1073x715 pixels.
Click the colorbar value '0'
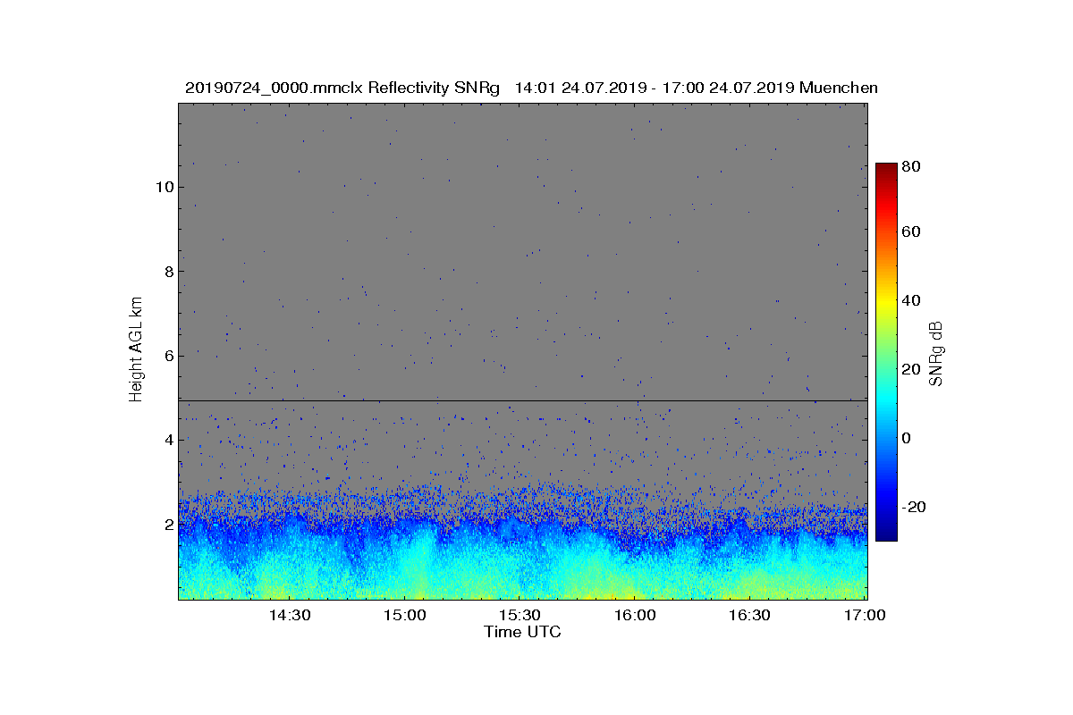pos(907,438)
